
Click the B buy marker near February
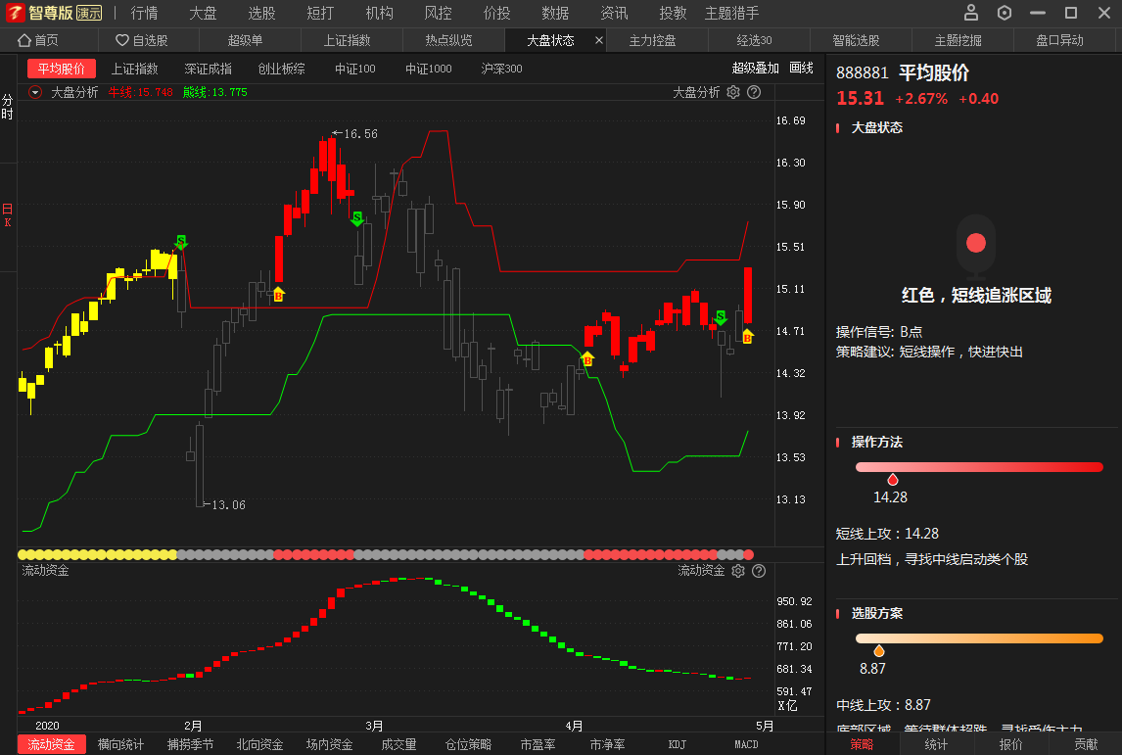[x=278, y=294]
